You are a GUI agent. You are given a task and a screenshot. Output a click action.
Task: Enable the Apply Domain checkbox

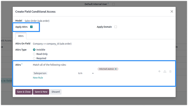[116, 27]
